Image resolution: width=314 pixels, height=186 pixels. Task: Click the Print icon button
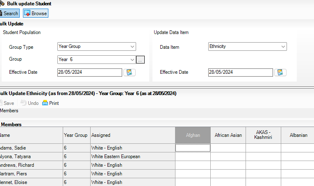[x=50, y=103]
